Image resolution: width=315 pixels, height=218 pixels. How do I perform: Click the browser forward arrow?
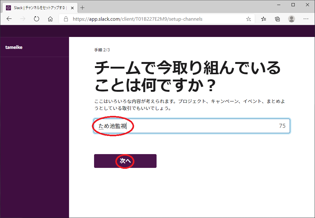pos(22,19)
